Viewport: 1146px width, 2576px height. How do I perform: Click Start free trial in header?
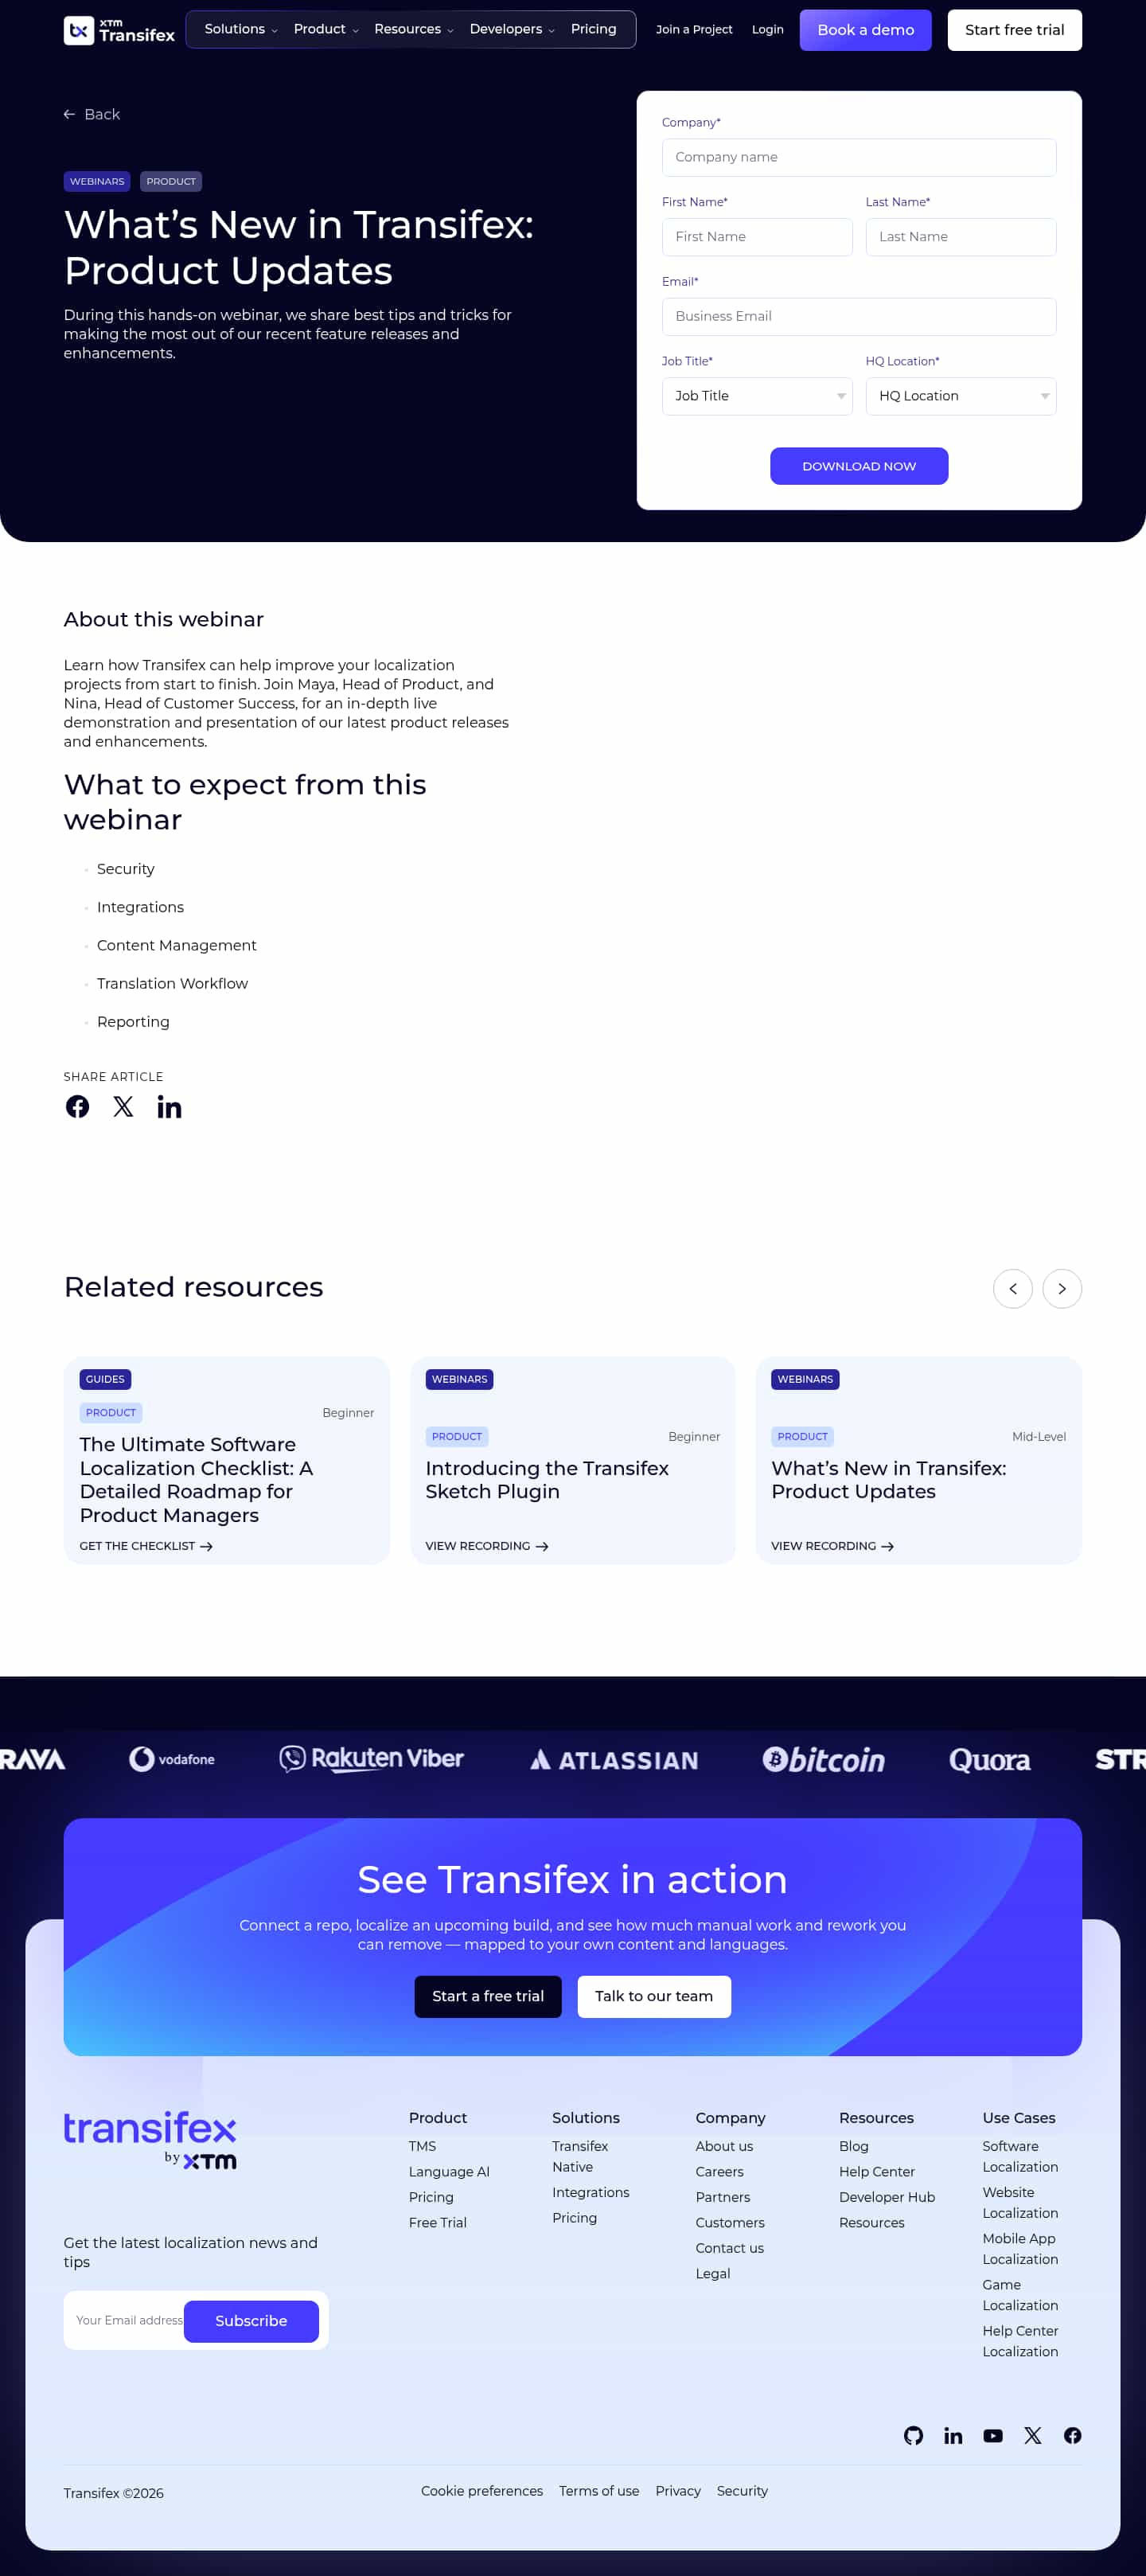1014,30
